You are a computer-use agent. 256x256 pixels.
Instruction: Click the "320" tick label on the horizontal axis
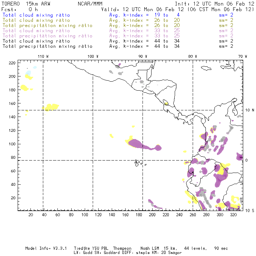coord(234,215)
